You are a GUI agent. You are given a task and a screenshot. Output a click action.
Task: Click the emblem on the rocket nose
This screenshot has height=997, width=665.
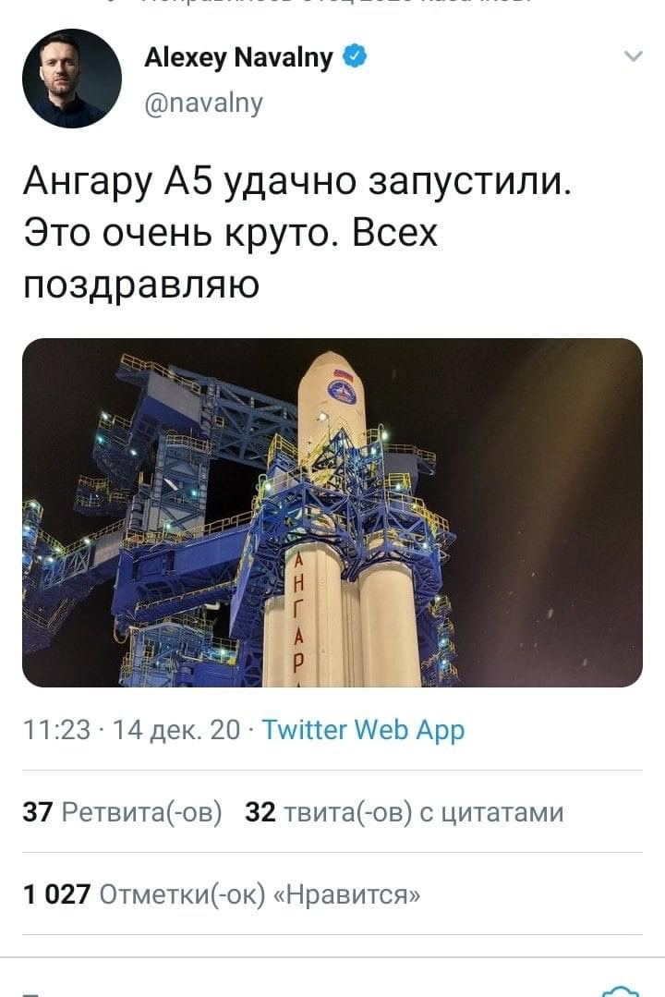pos(342,390)
